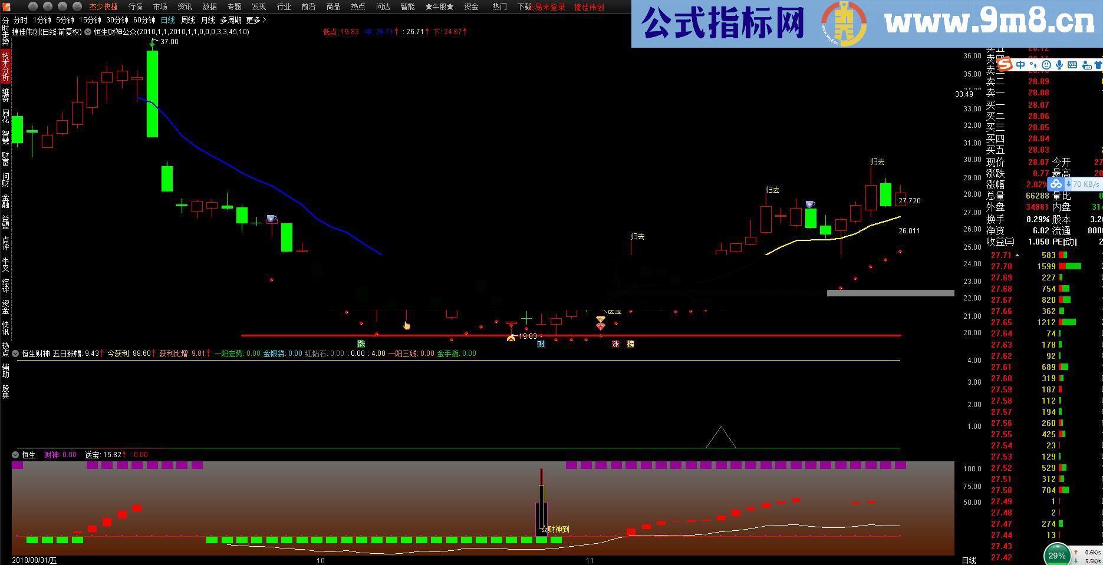Viewport: 1103px width, 565px height.
Task: Switch to 分时 period tab
Action: pyautogui.click(x=20, y=20)
